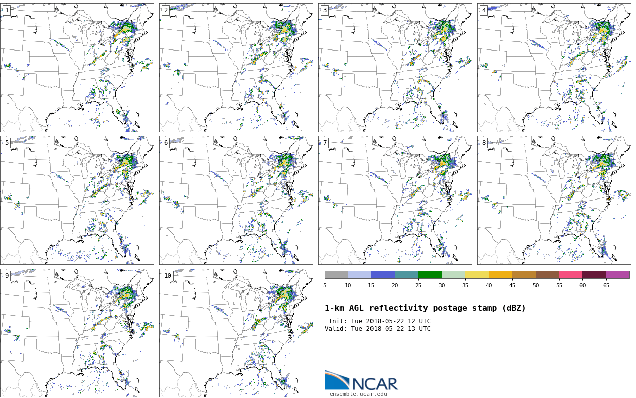This screenshot has height=398, width=636.
Task: Select the yellow 35-40 dBZ color swatch
Action: tap(476, 275)
